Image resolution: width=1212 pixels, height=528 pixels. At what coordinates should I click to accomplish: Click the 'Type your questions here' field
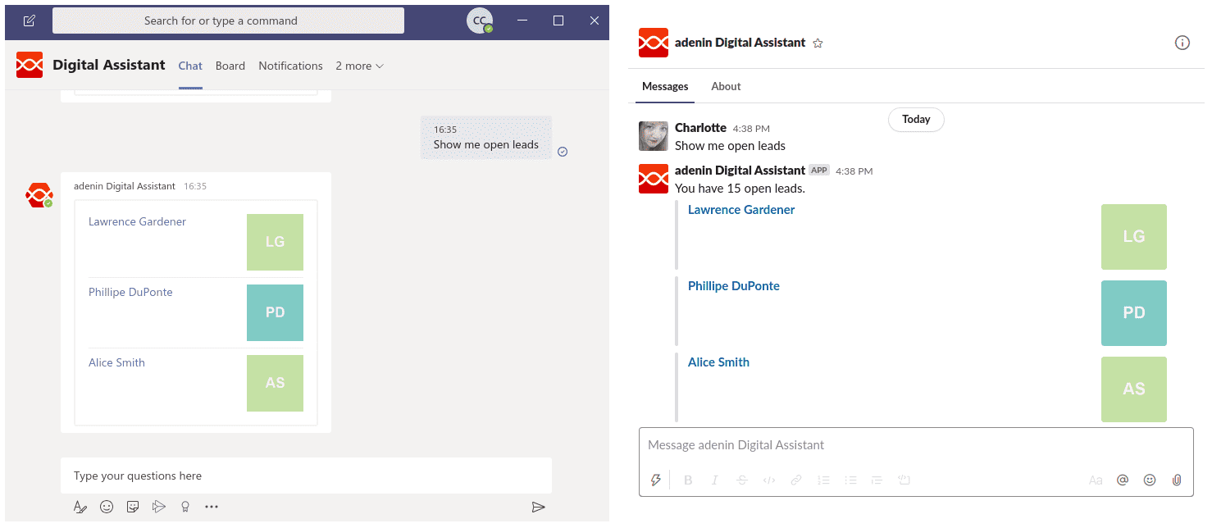pos(306,476)
